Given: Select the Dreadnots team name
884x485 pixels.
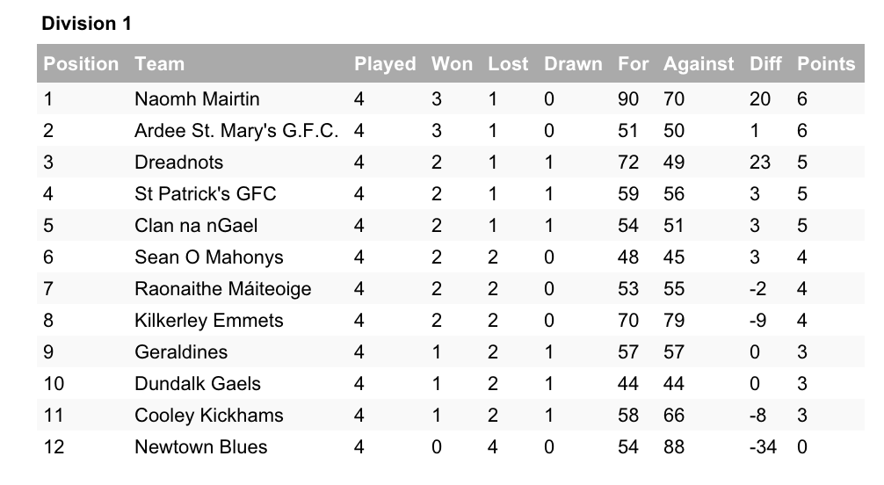Looking at the screenshot, I should pyautogui.click(x=179, y=163).
